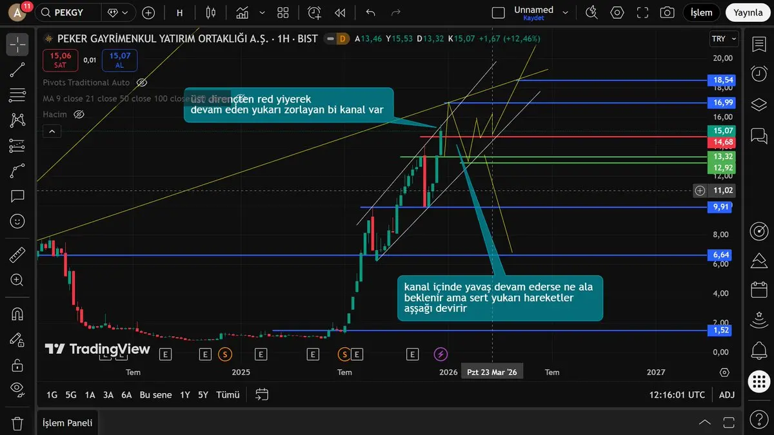Viewport: 774px width, 435px height.
Task: Open the indicator templates grid
Action: click(283, 12)
